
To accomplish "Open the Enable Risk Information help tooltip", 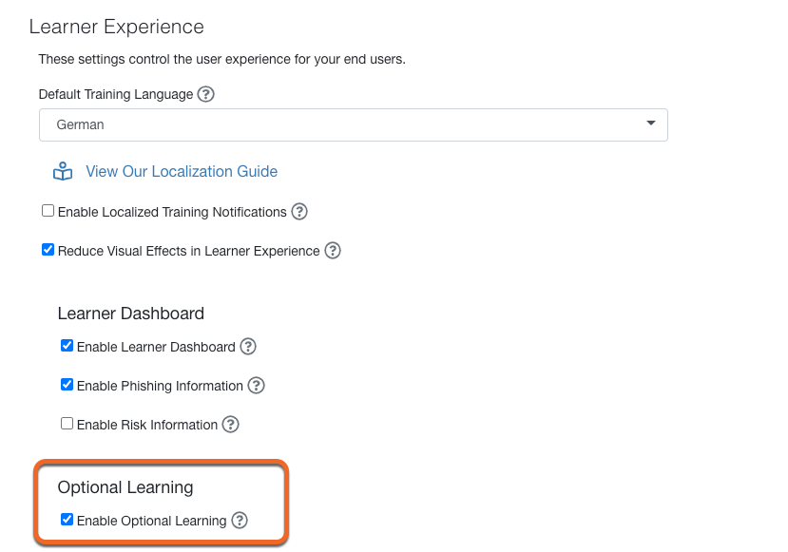I will coord(230,425).
